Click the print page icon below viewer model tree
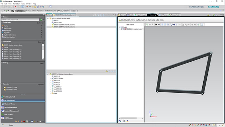Image resolution: width=225 pixels, height=127 pixels. pos(124,121)
